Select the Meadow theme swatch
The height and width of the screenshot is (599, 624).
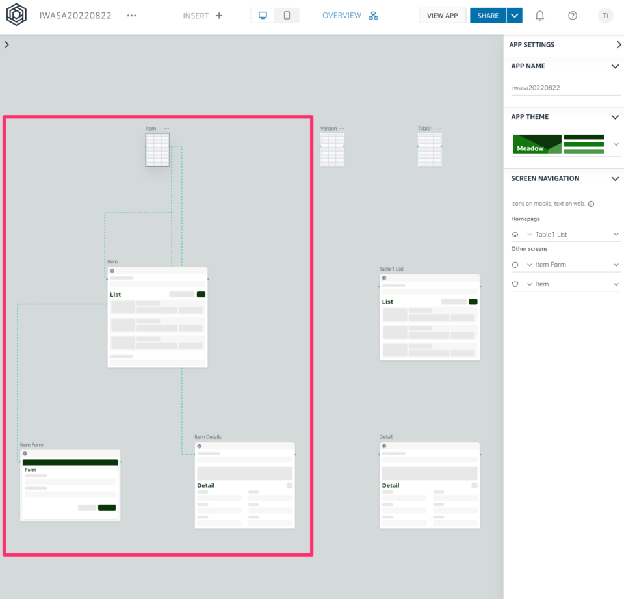[x=537, y=144]
